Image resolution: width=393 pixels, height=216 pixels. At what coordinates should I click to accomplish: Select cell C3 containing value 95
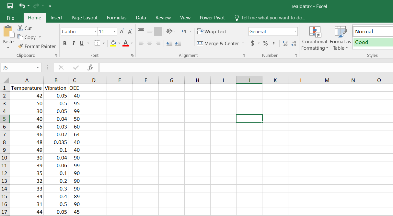tap(75, 103)
